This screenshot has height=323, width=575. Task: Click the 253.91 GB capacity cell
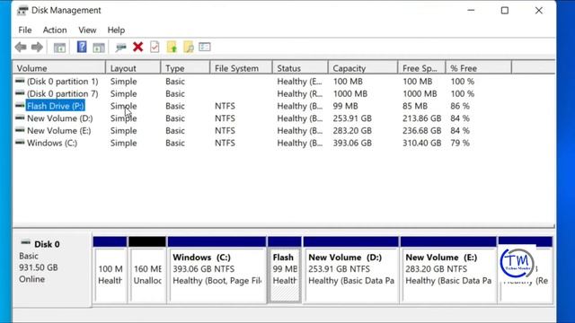tap(352, 118)
